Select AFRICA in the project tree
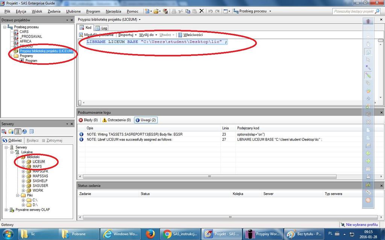Image resolution: width=385 pixels, height=240 pixels. coord(26,41)
